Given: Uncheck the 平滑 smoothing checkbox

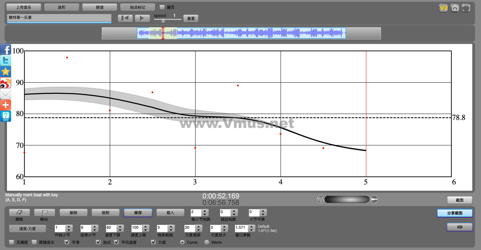Looking at the screenshot, I should (x=67, y=242).
